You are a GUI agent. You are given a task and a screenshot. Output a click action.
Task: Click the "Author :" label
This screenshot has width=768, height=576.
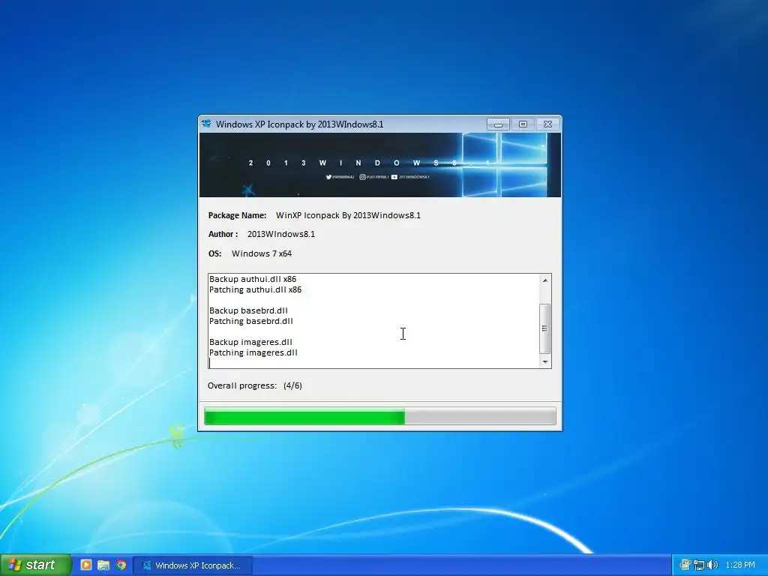(223, 234)
